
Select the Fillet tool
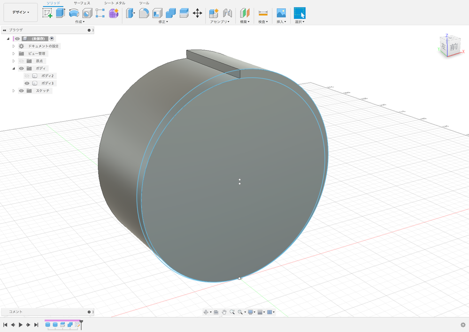(x=144, y=13)
